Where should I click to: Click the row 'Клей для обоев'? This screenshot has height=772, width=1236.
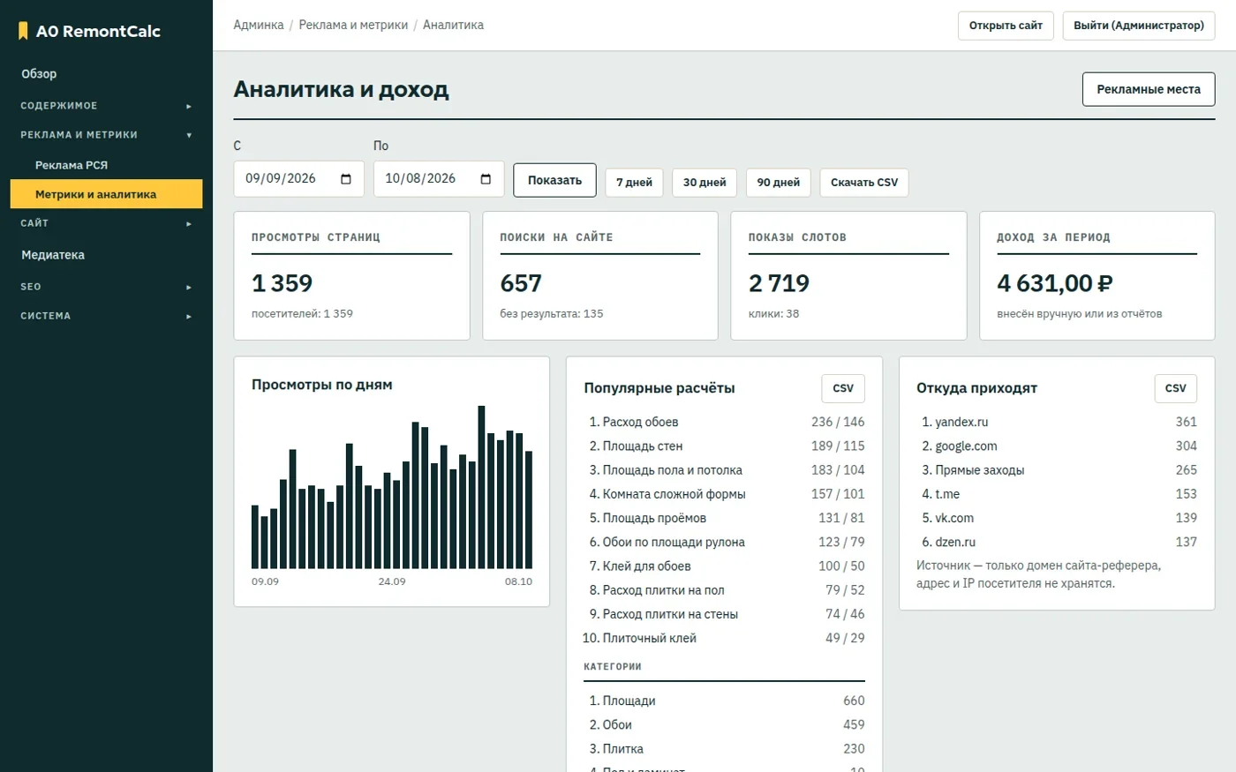tap(724, 566)
